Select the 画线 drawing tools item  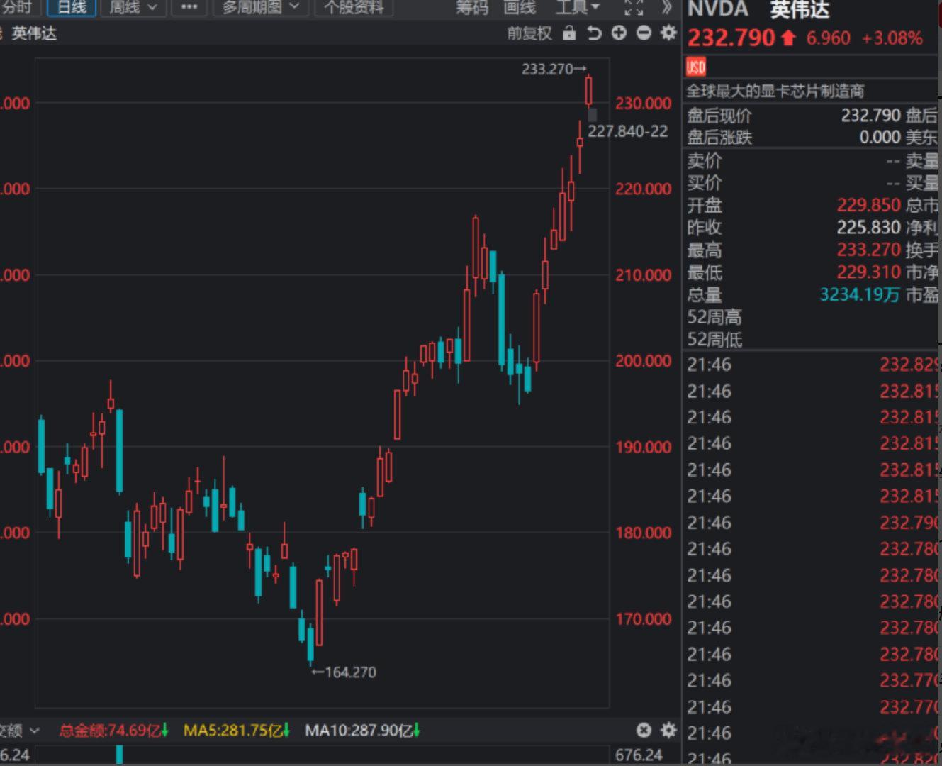click(520, 7)
